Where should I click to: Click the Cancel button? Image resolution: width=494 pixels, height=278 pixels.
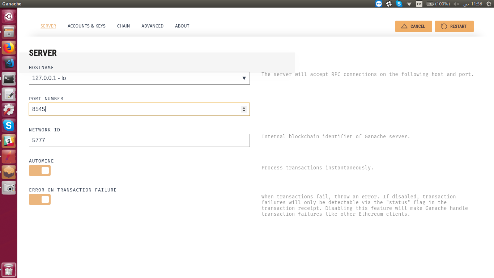pos(413,26)
